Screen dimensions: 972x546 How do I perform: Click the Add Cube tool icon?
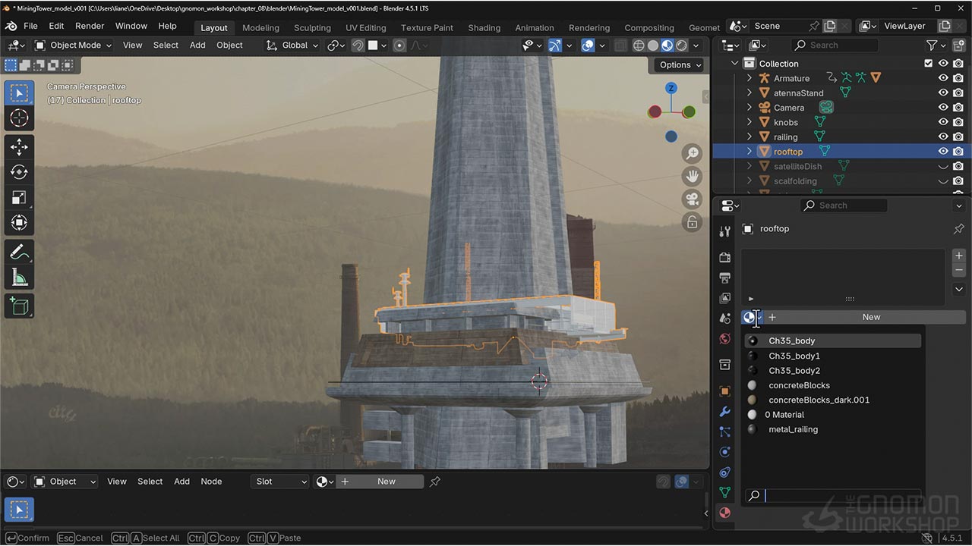pos(19,306)
